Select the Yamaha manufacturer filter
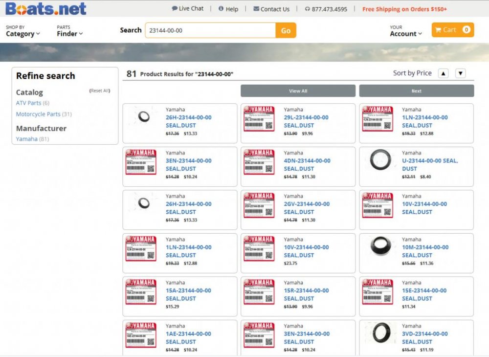Image resolution: width=489 pixels, height=357 pixels. (26, 139)
